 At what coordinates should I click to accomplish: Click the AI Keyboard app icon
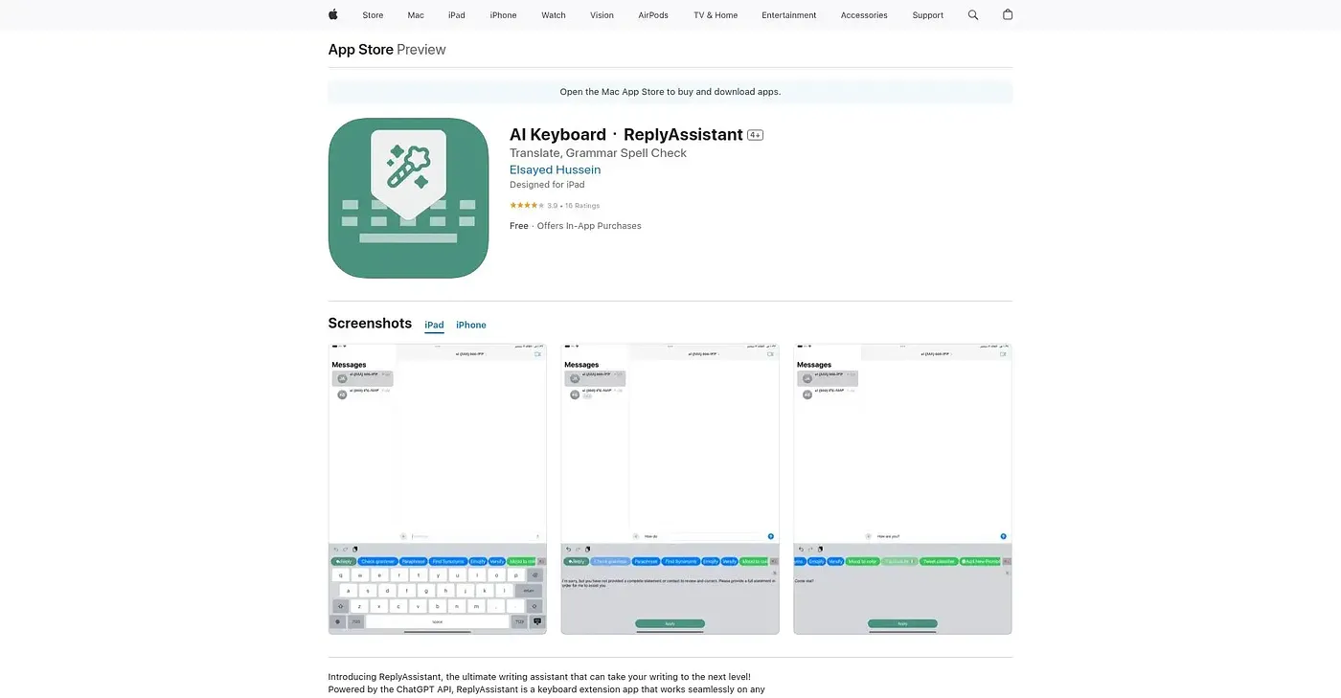(x=408, y=198)
